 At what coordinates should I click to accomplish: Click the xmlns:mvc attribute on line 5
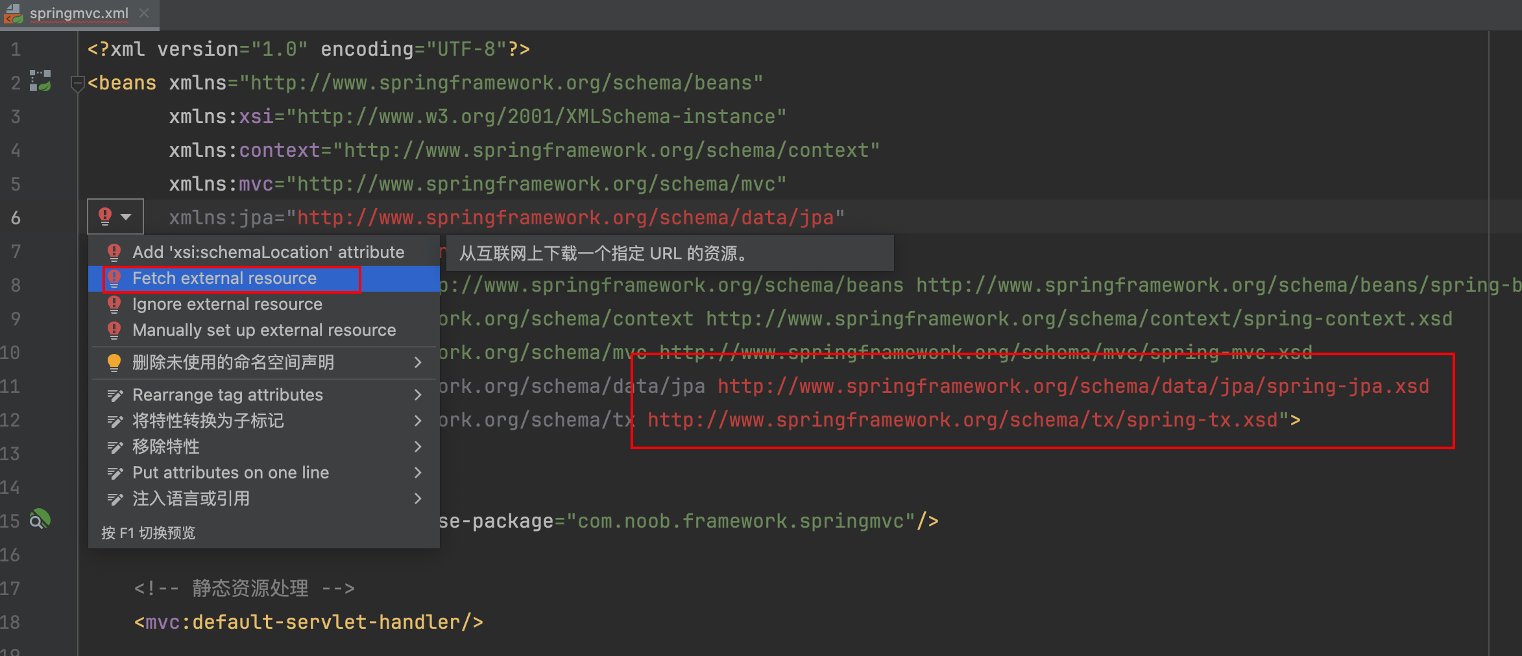(477, 184)
